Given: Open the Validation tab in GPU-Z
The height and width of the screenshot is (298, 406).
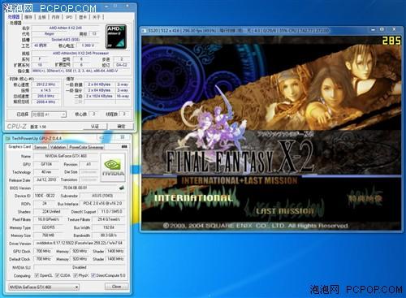Looking at the screenshot, I should pos(58,147).
